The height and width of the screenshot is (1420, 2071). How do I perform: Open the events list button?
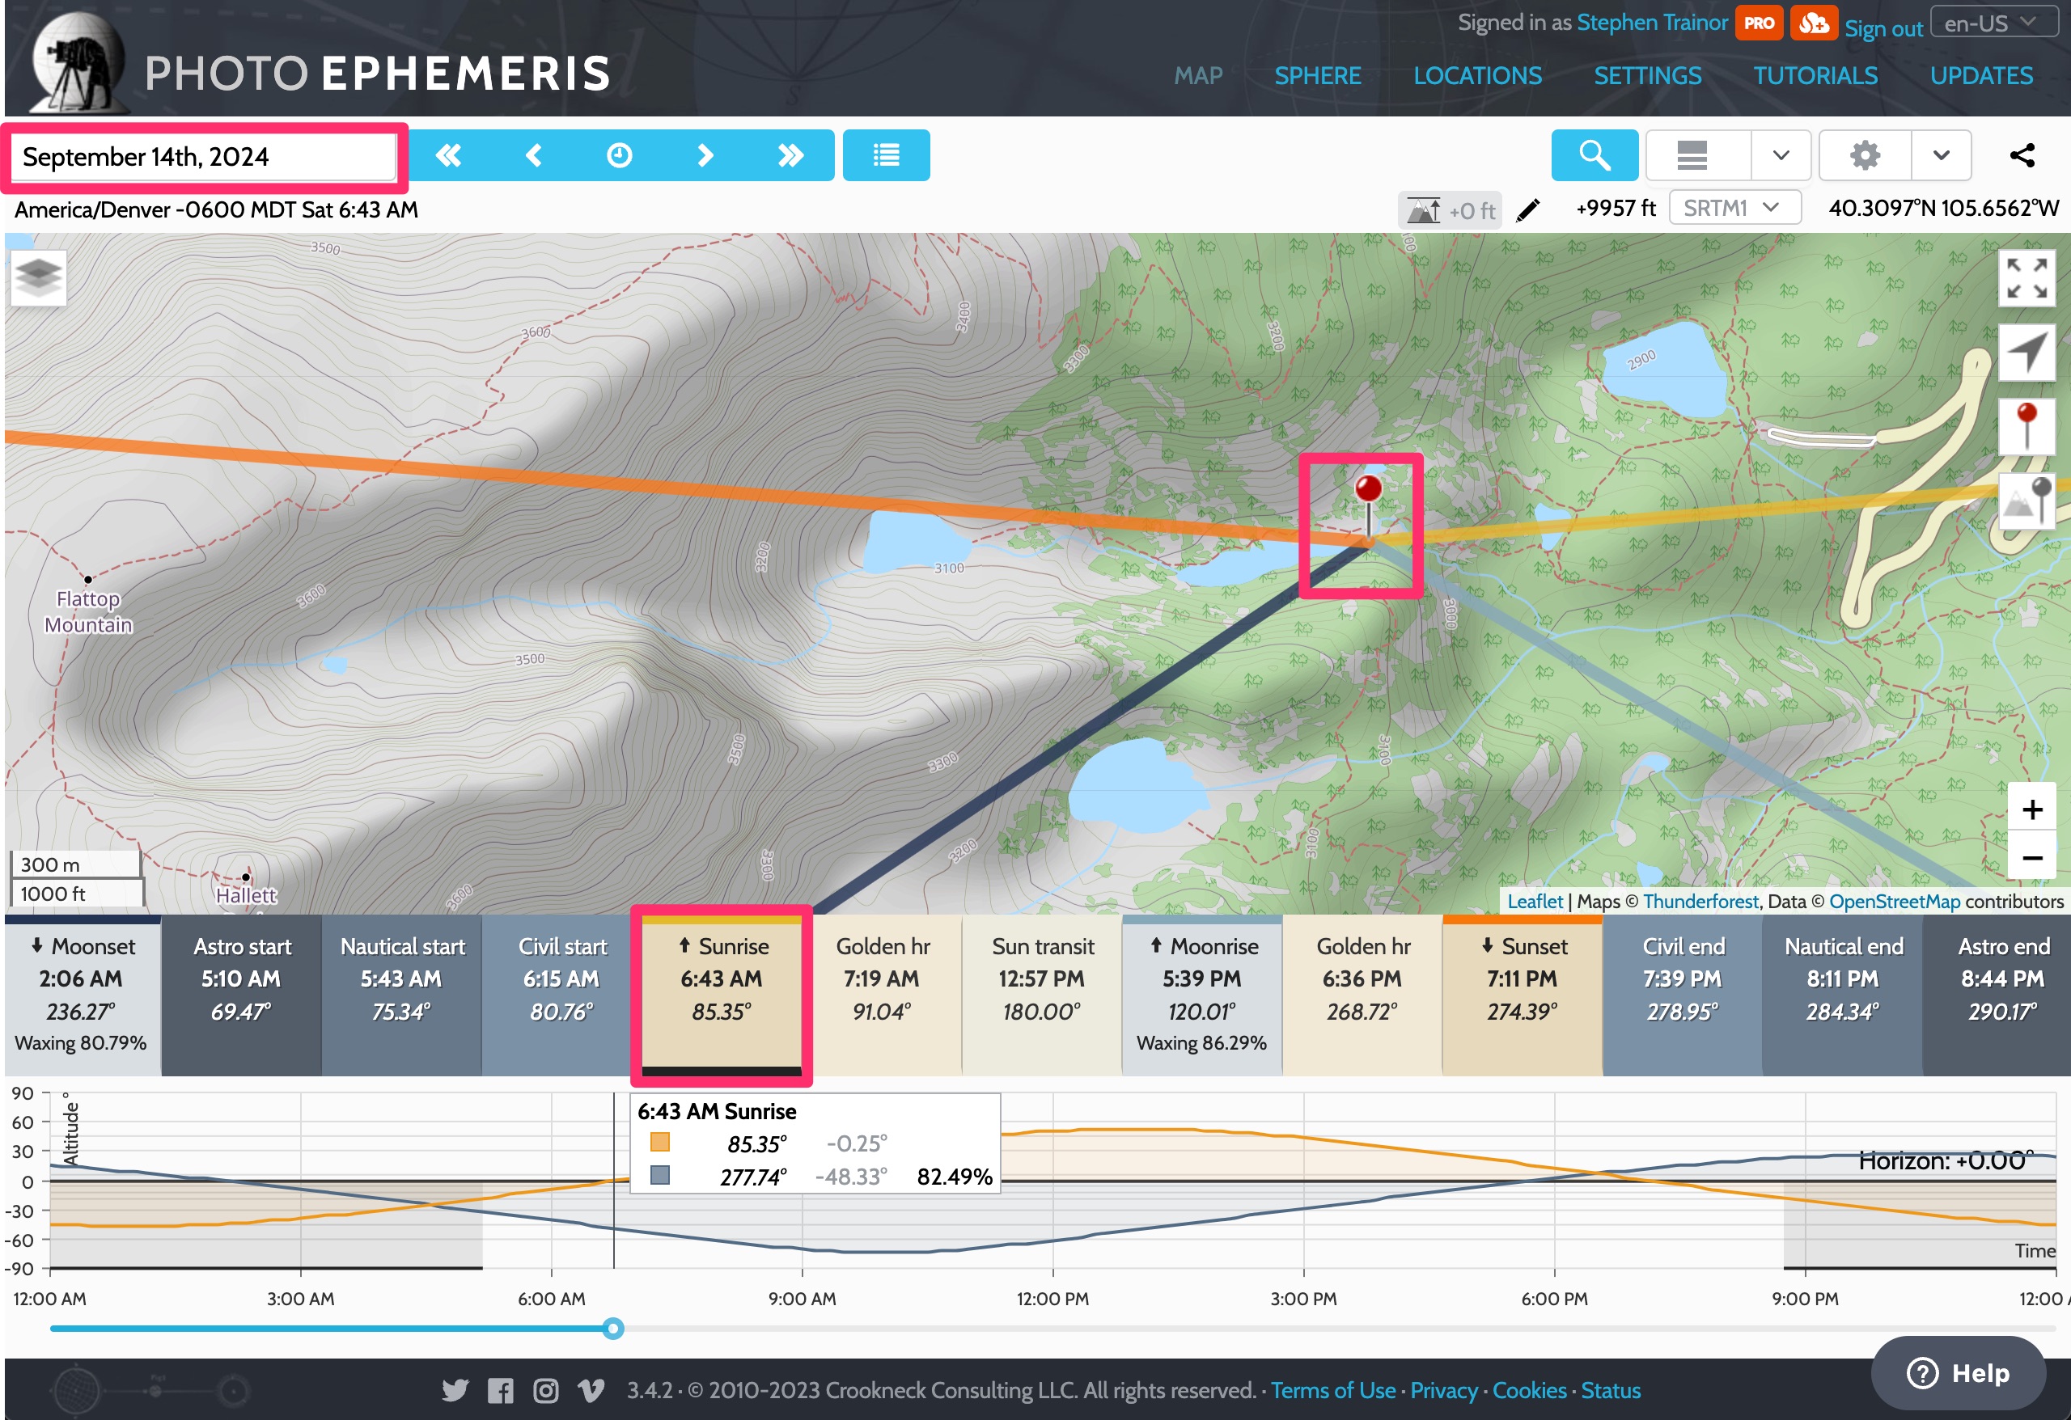[886, 156]
